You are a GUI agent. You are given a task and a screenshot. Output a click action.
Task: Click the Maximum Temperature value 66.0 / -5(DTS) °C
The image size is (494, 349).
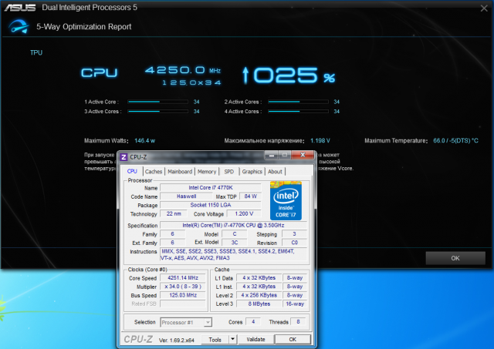(x=455, y=141)
